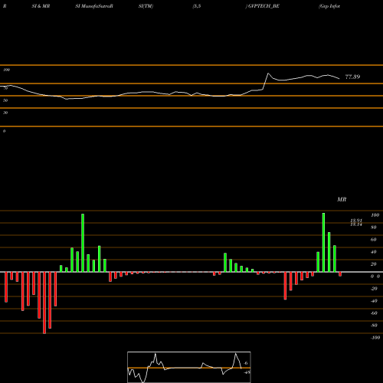Click the -80 label on MR axis
Image resolution: width=383 pixels, height=383 pixels.
pos(374,326)
